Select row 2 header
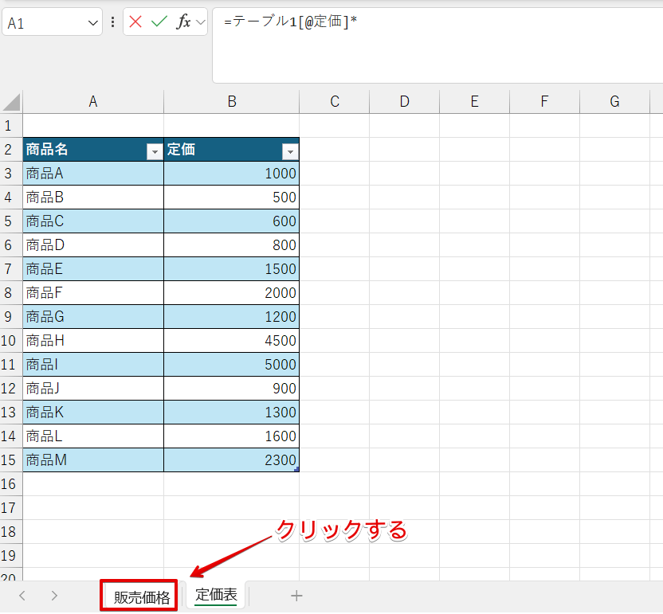 11,150
